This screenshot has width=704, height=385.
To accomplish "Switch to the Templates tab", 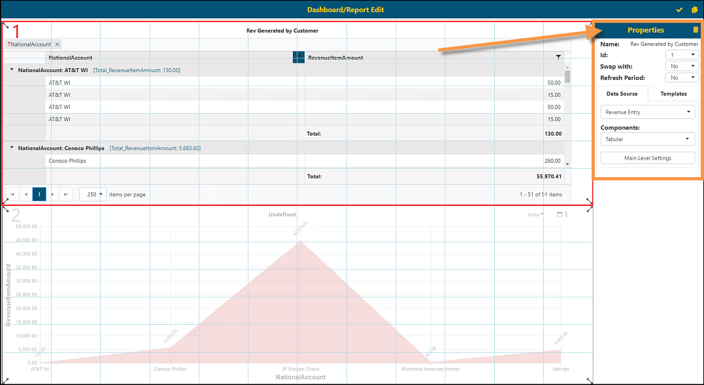I will click(673, 93).
